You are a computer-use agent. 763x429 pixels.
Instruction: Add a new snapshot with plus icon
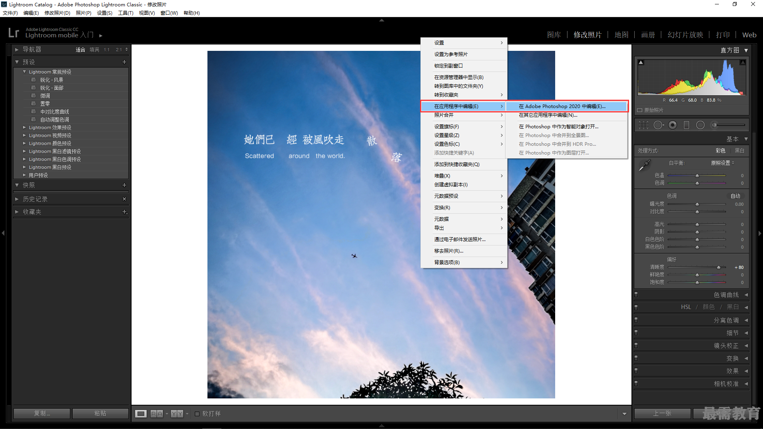[124, 185]
